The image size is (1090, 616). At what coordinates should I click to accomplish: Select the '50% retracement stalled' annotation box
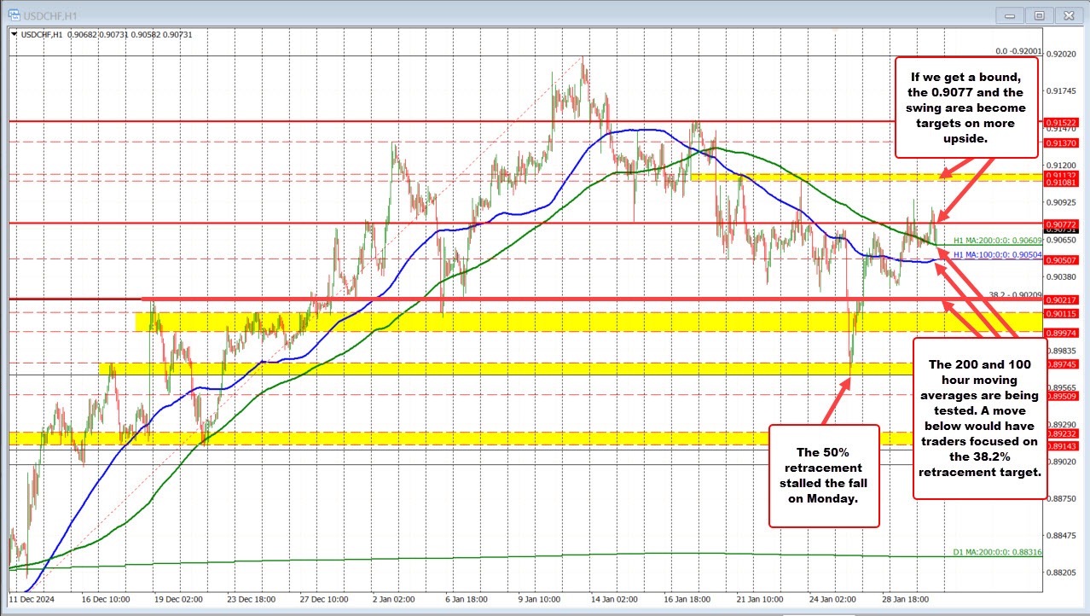pos(824,475)
